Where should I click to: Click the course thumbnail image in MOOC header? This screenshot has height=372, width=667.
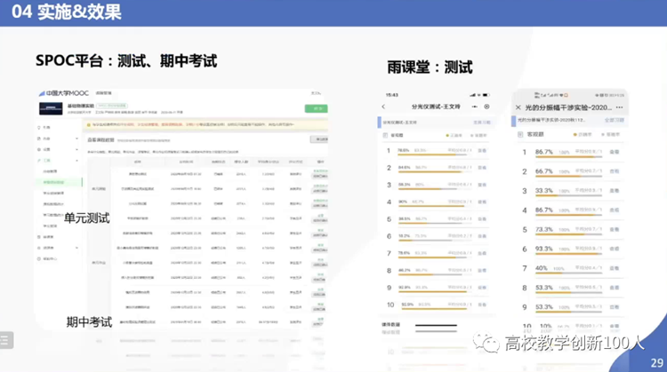50,108
